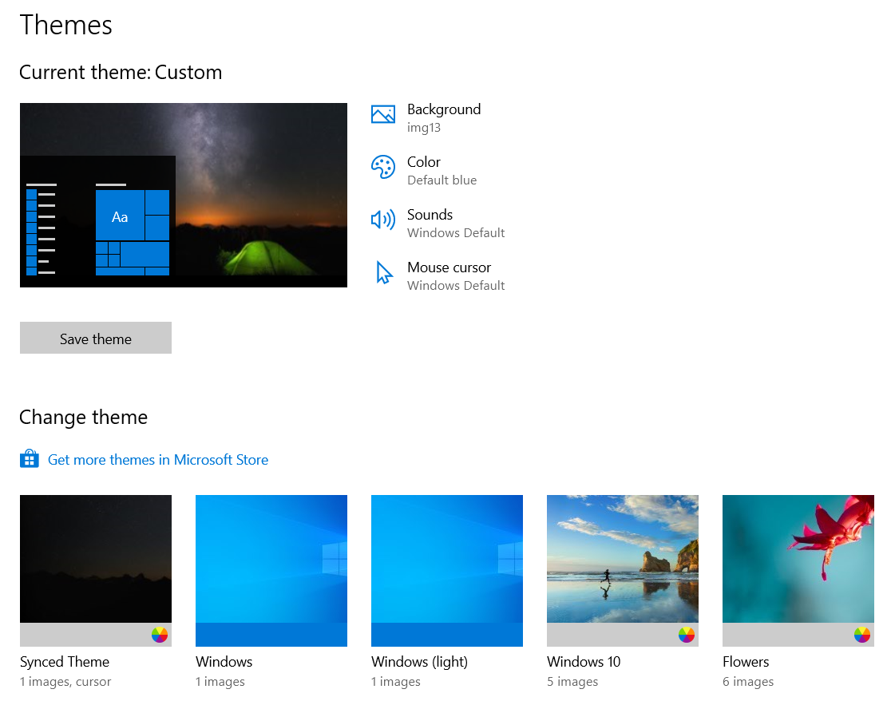Open the Background picture icon
The height and width of the screenshot is (701, 895).
pos(383,114)
